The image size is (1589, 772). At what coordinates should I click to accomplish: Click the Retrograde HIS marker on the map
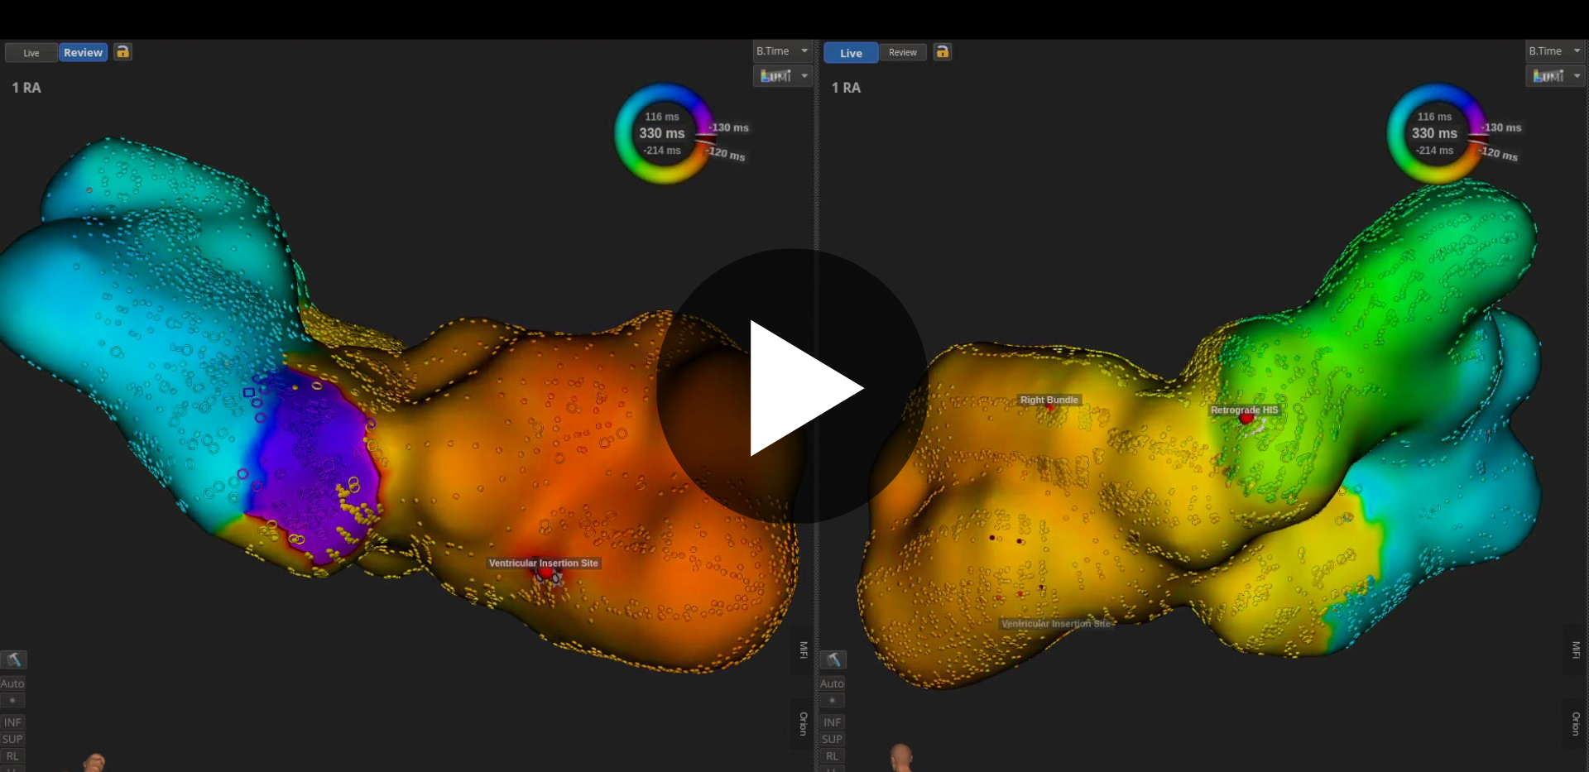click(x=1246, y=419)
